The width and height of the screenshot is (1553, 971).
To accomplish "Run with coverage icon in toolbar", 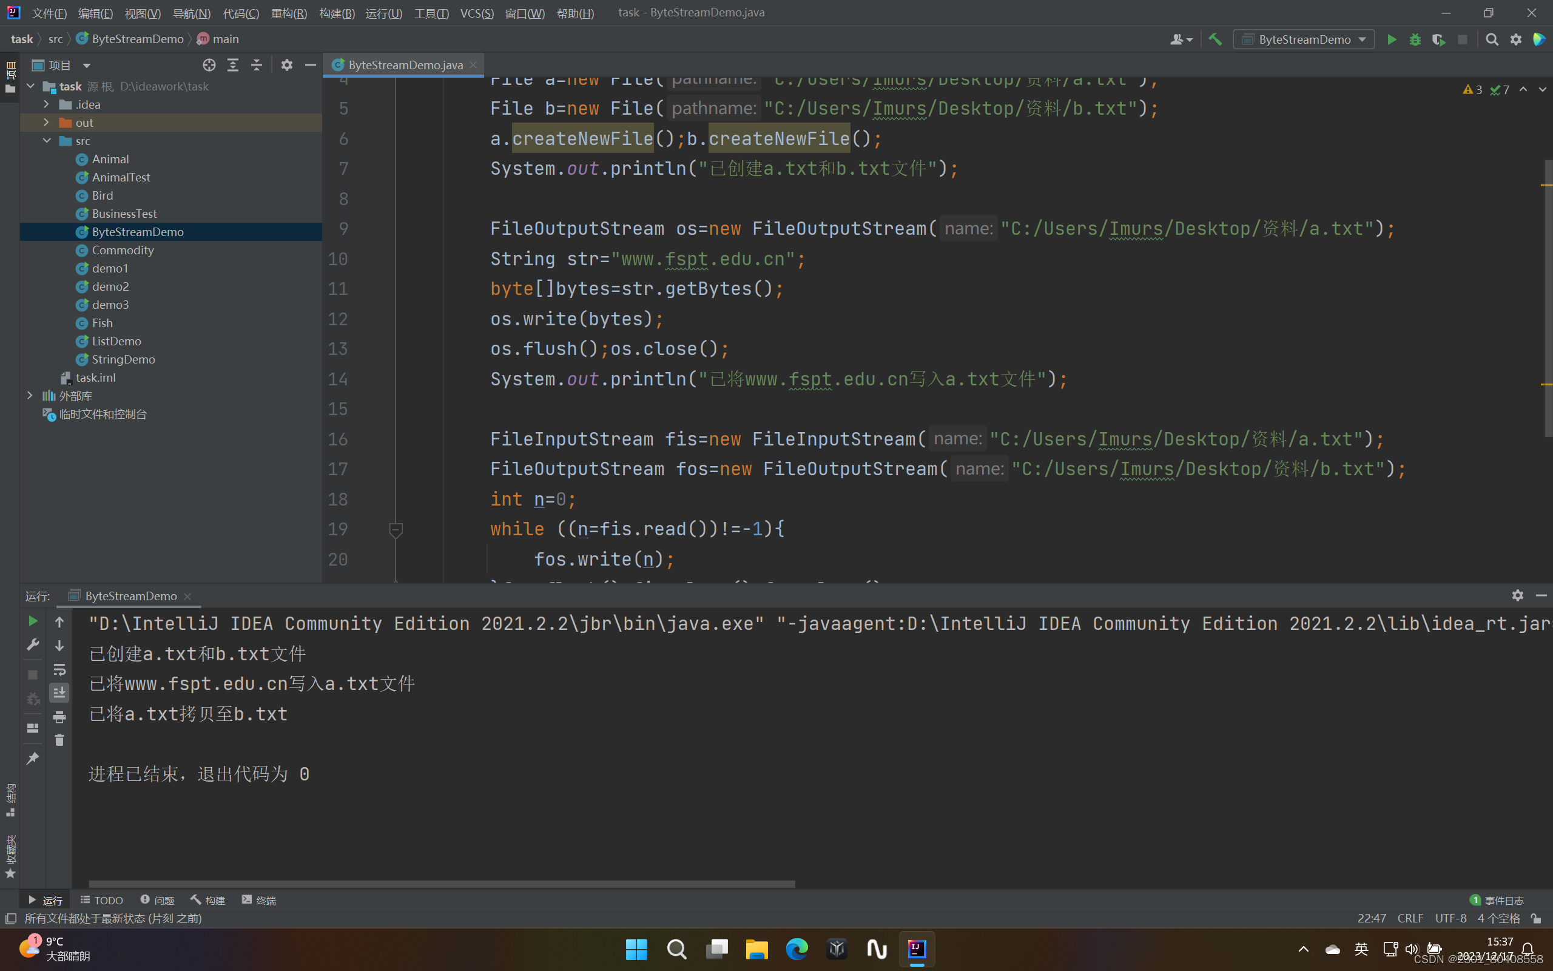I will 1439,39.
